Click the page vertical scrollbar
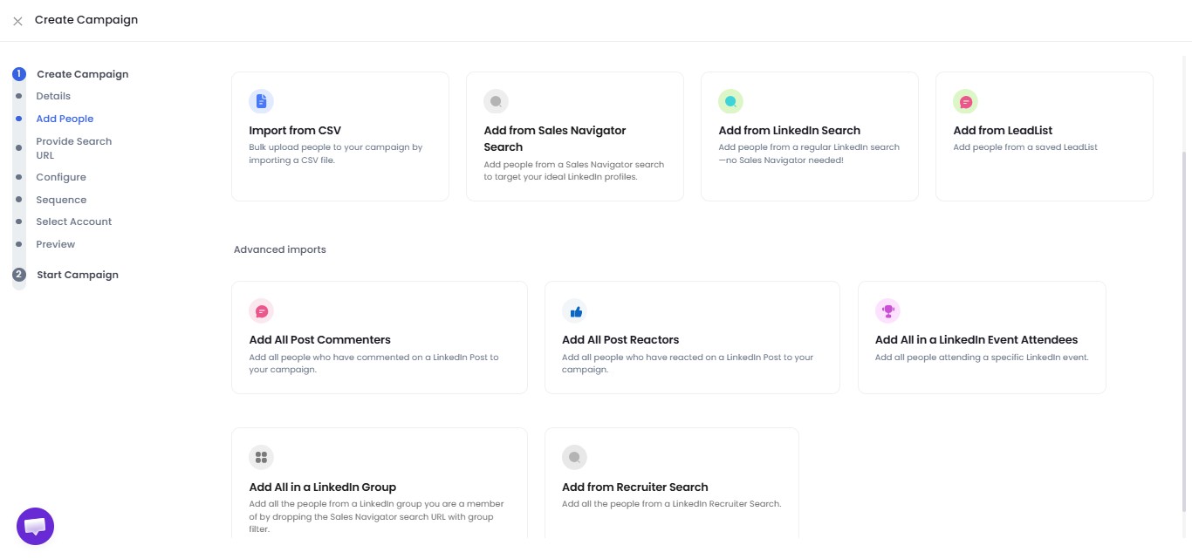Viewport: 1192px width, 559px height. pos(1185,331)
